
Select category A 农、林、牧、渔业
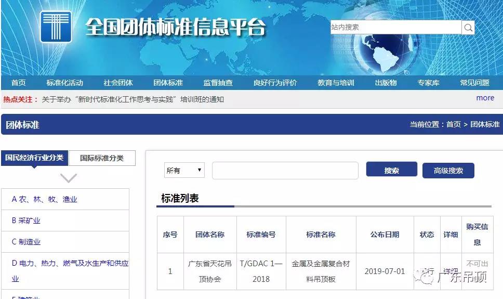click(x=45, y=199)
